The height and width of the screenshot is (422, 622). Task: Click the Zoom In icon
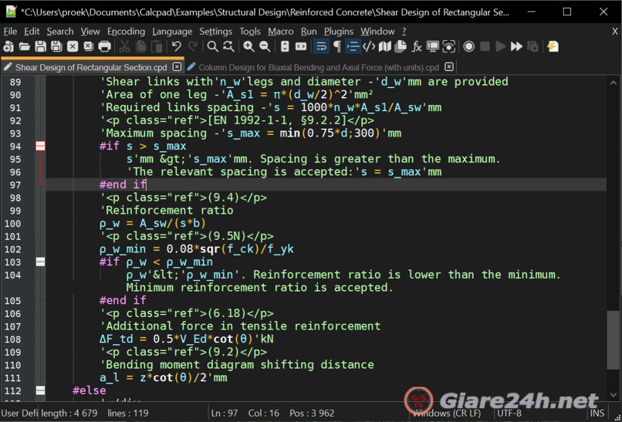click(x=249, y=47)
